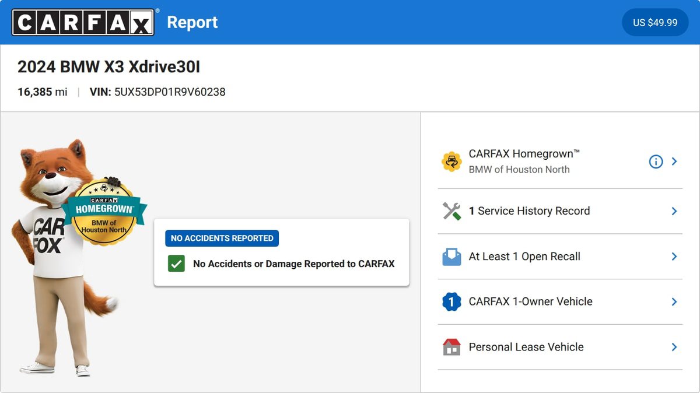Click the wrench and screwdriver service icon
Screen dimensions: 700x393
tap(452, 211)
